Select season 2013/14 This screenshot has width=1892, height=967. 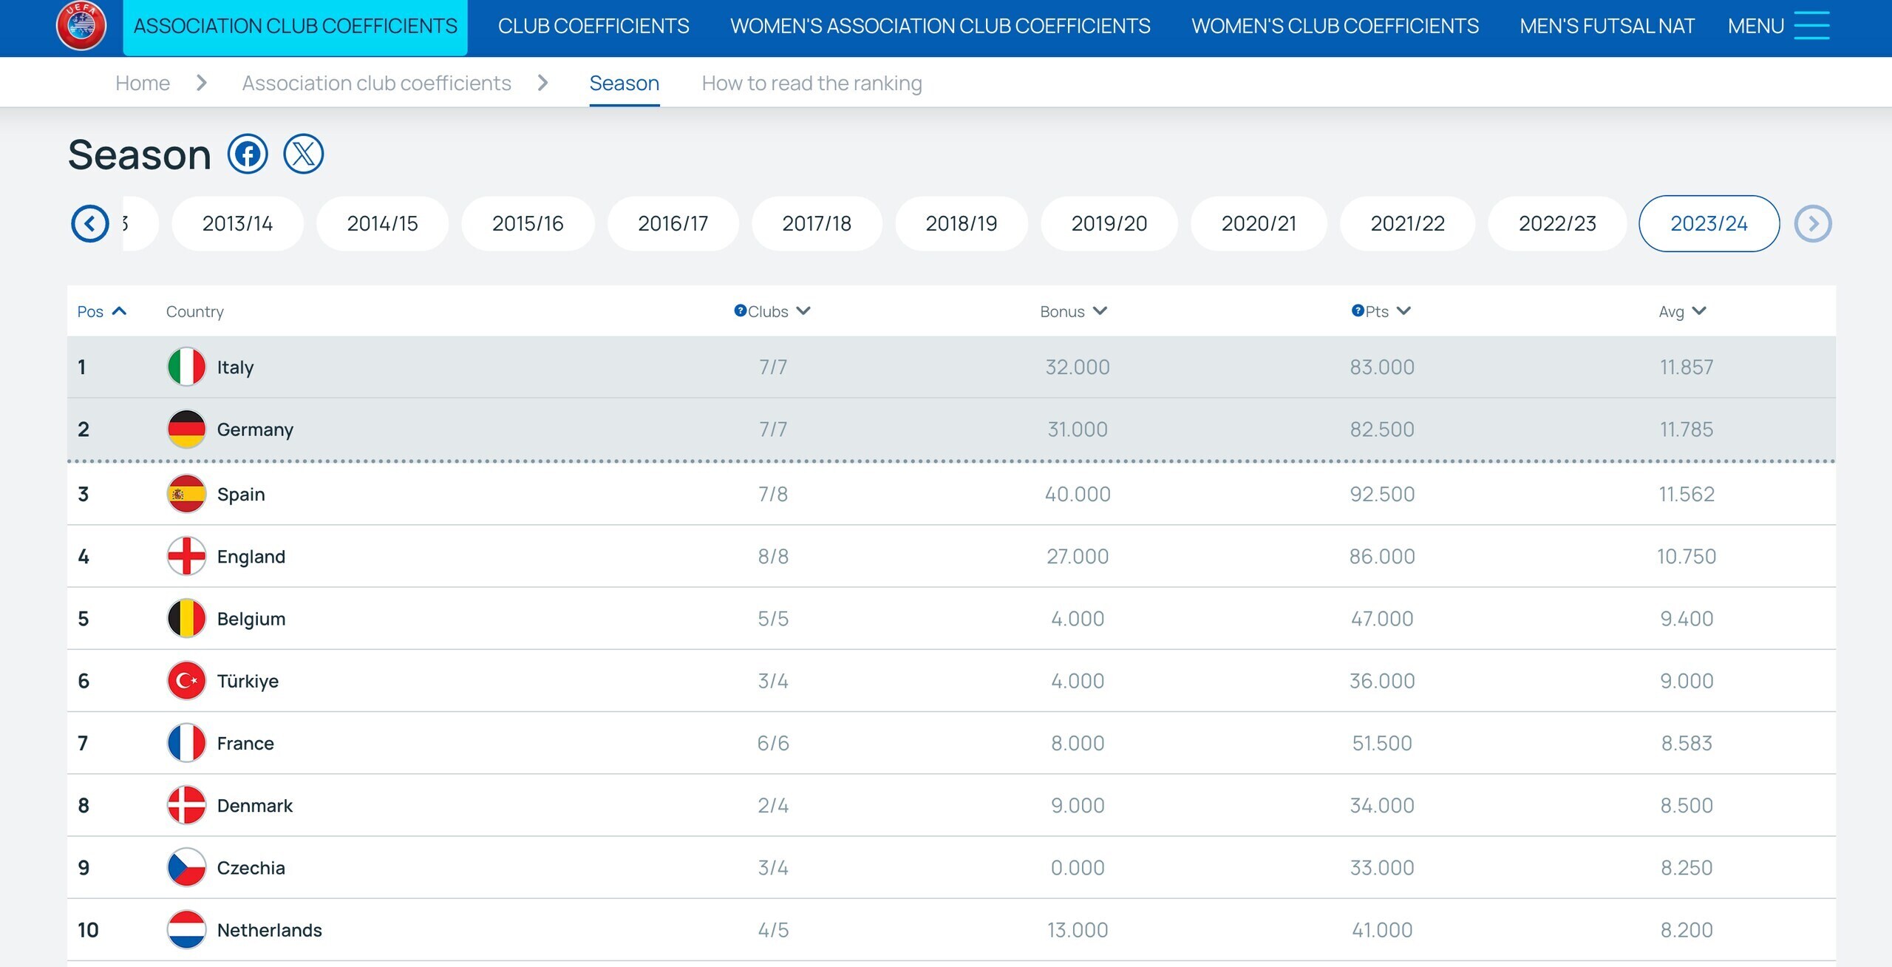tap(237, 223)
